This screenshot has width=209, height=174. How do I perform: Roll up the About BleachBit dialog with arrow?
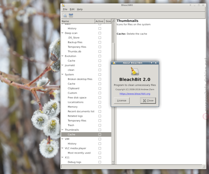pos(152,63)
